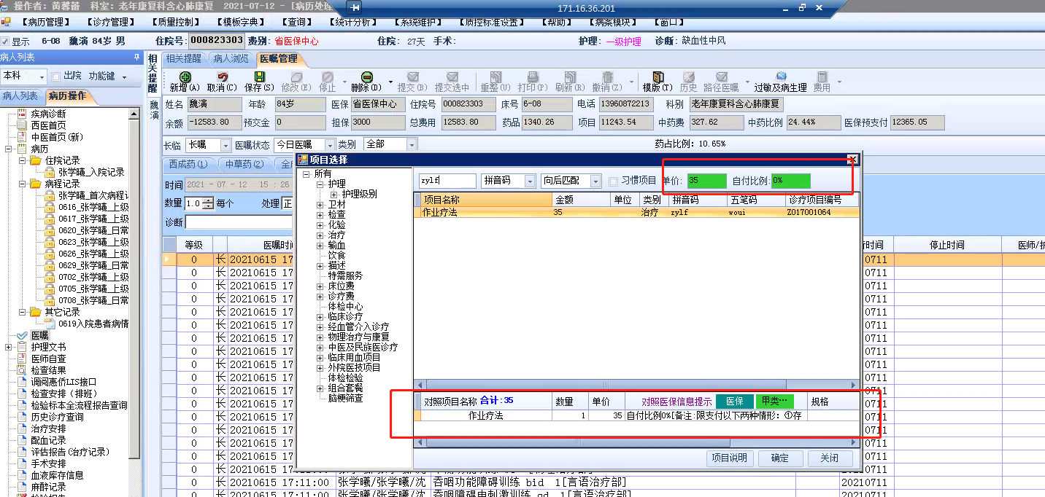
Task: Select 物理治疗与康复 in project tree
Action: (358, 337)
